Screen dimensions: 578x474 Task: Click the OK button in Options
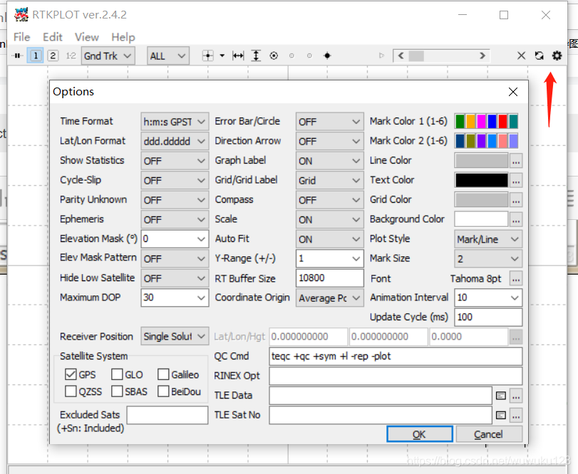point(419,433)
